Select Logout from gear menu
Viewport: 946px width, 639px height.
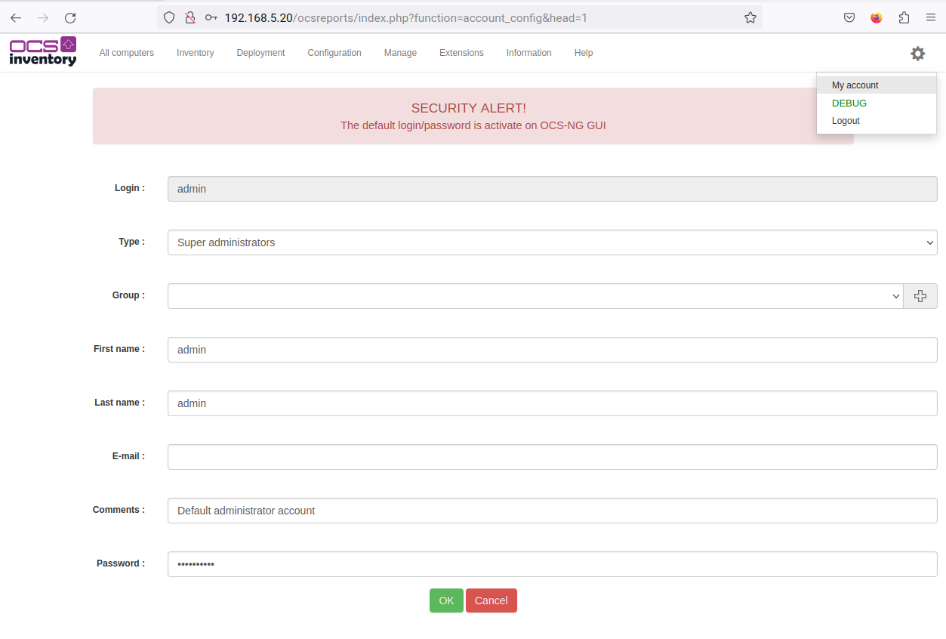click(877, 121)
